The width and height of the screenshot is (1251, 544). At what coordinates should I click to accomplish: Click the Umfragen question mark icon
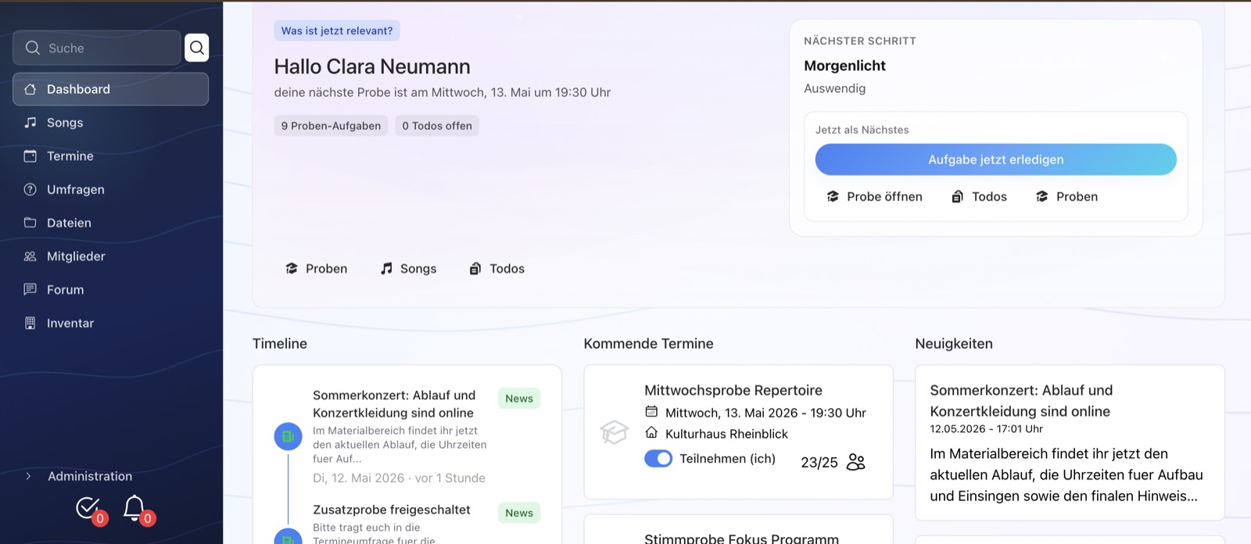click(30, 189)
